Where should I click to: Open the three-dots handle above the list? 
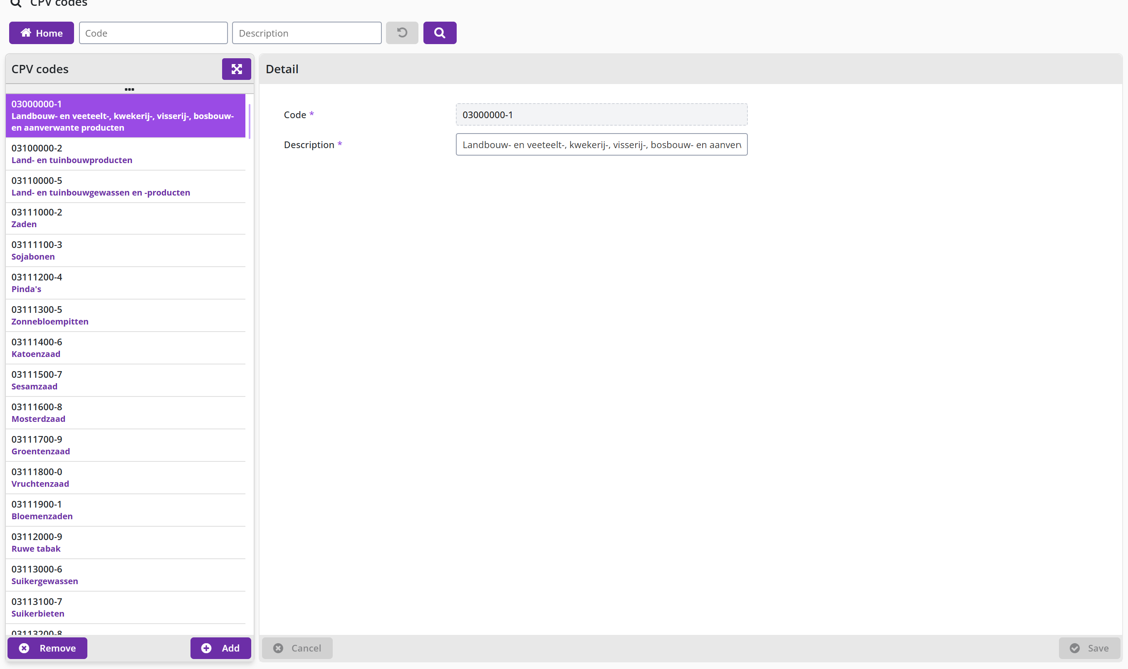pos(129,89)
